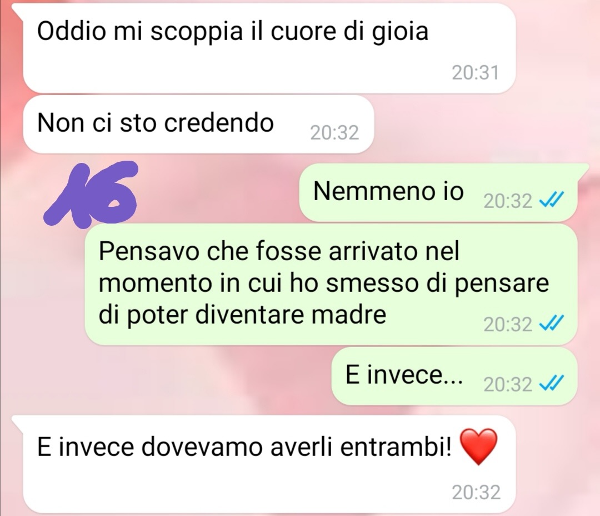Click the time next to "E invece..."
Screen dimensions: 600x516
click(x=508, y=384)
